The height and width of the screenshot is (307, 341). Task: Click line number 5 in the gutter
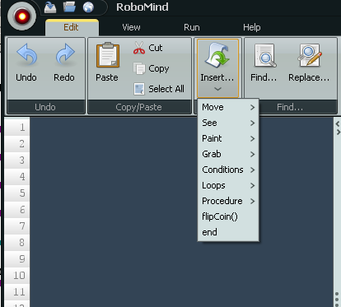(x=22, y=193)
